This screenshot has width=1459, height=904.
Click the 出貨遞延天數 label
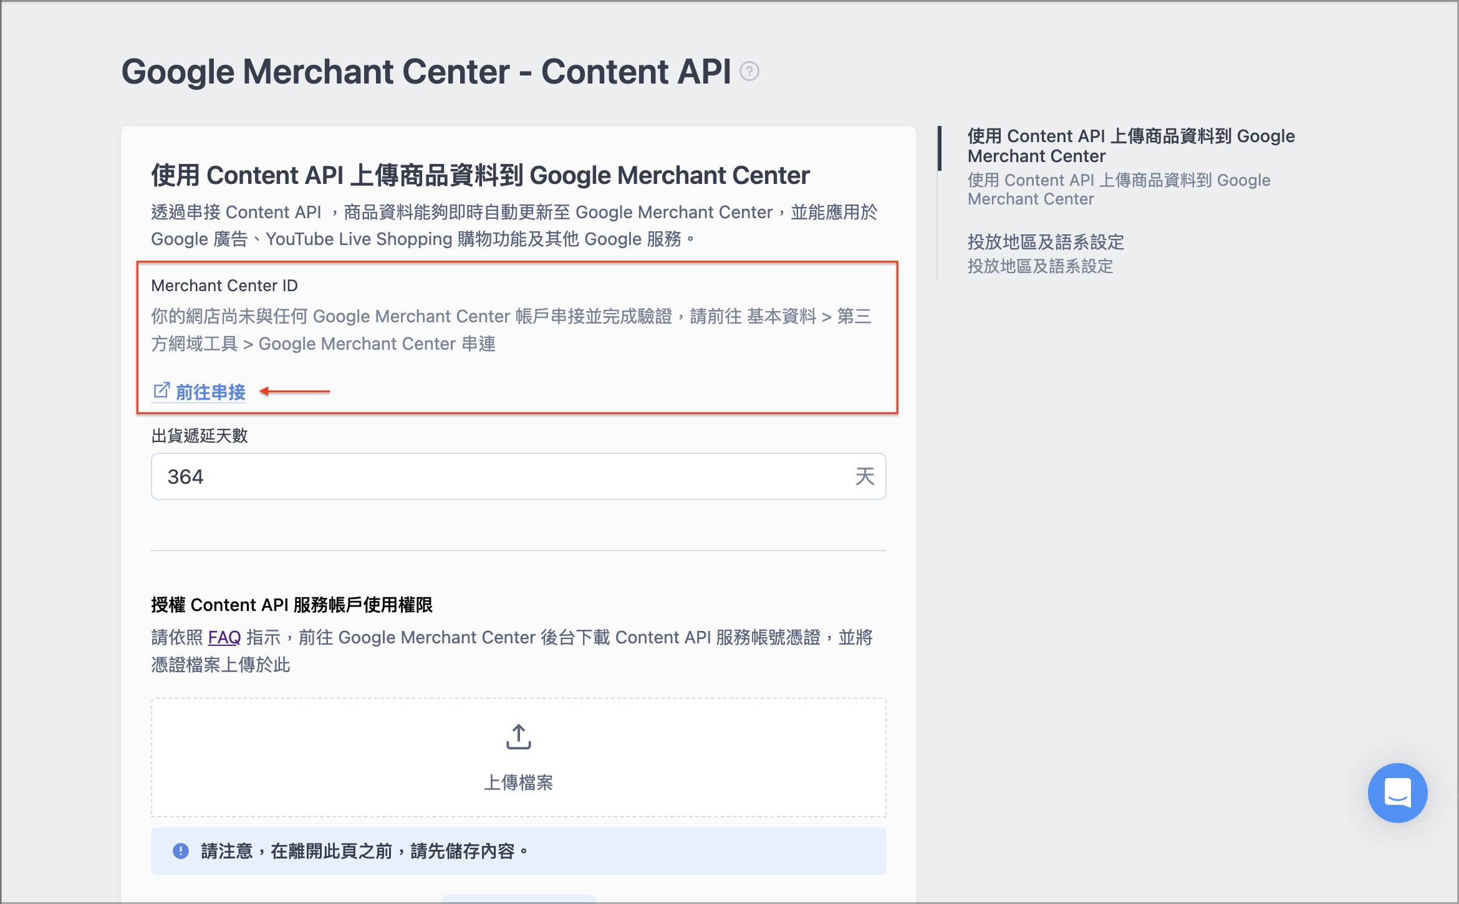click(x=200, y=436)
